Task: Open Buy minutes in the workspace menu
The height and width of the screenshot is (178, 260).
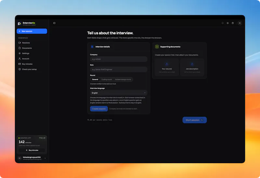Action: (x=32, y=64)
